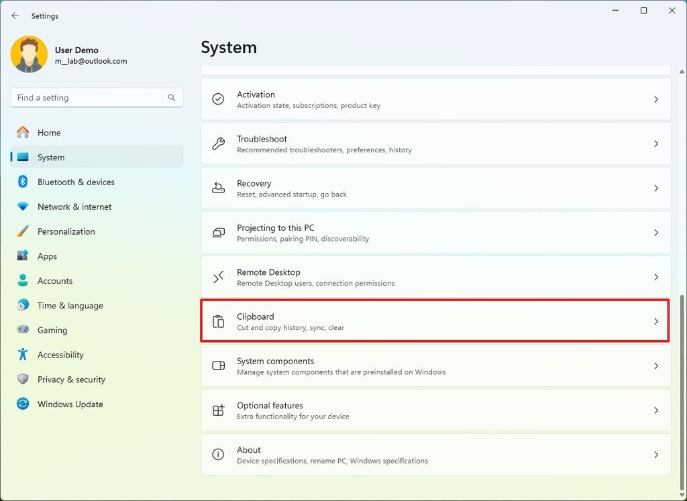Click the Clipboard icon
Viewport: 687px width, 501px height.
pos(217,321)
